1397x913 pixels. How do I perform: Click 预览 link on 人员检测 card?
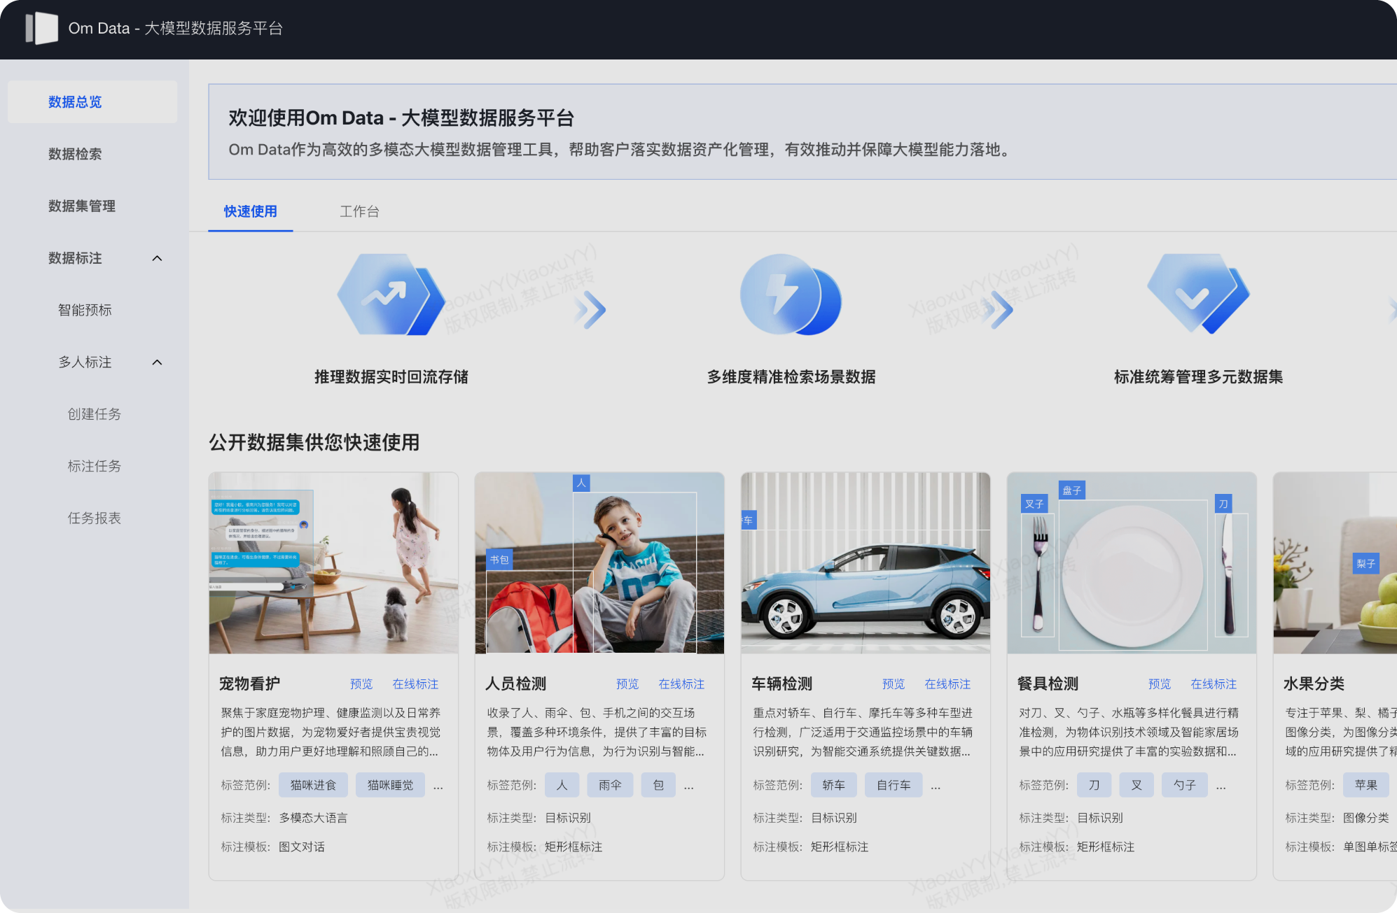pyautogui.click(x=627, y=684)
